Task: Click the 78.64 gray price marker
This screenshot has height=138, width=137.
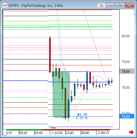Action: click(127, 71)
